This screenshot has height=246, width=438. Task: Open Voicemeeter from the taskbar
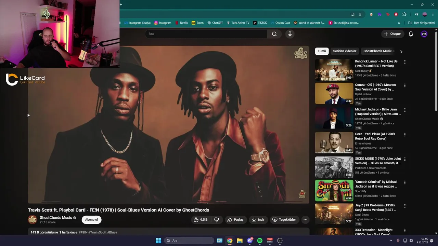(x=270, y=241)
